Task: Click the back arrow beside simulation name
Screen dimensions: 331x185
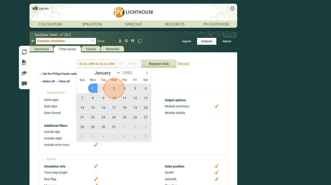Action: click(x=33, y=41)
